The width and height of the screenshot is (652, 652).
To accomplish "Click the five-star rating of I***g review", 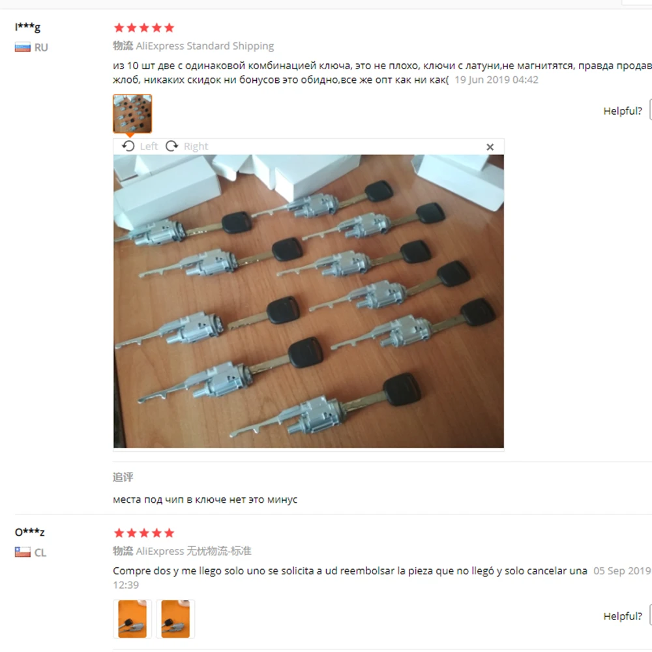I will point(144,28).
